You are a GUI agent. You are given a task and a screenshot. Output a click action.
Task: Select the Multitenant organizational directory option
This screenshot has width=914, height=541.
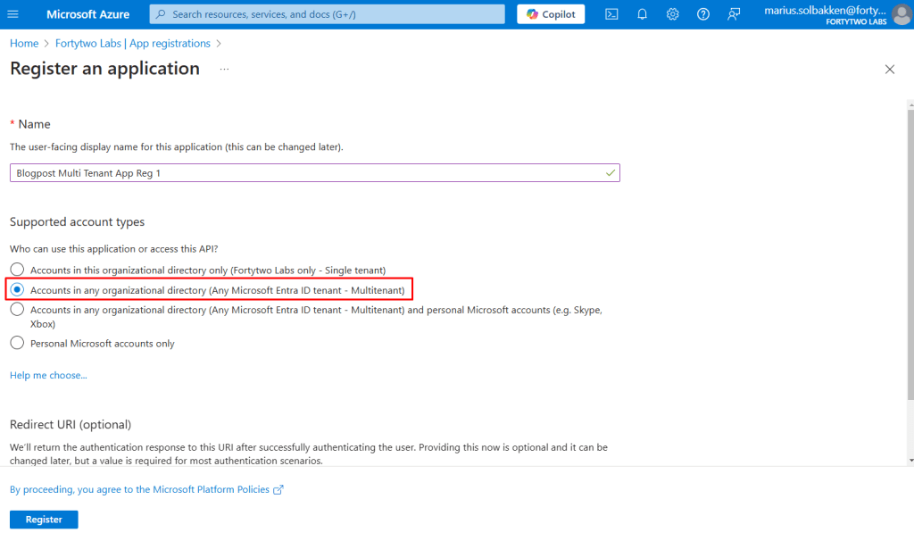click(x=17, y=290)
